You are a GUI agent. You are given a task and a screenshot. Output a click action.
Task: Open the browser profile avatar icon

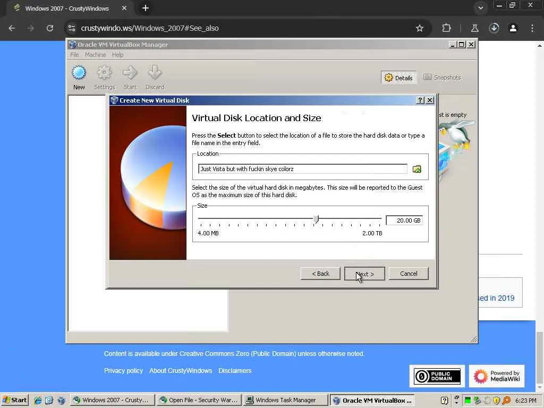pyautogui.click(x=513, y=28)
